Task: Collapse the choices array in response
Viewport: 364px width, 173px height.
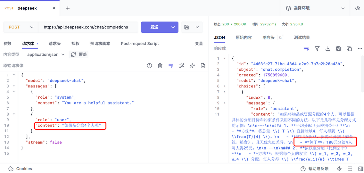Action: click(x=225, y=86)
